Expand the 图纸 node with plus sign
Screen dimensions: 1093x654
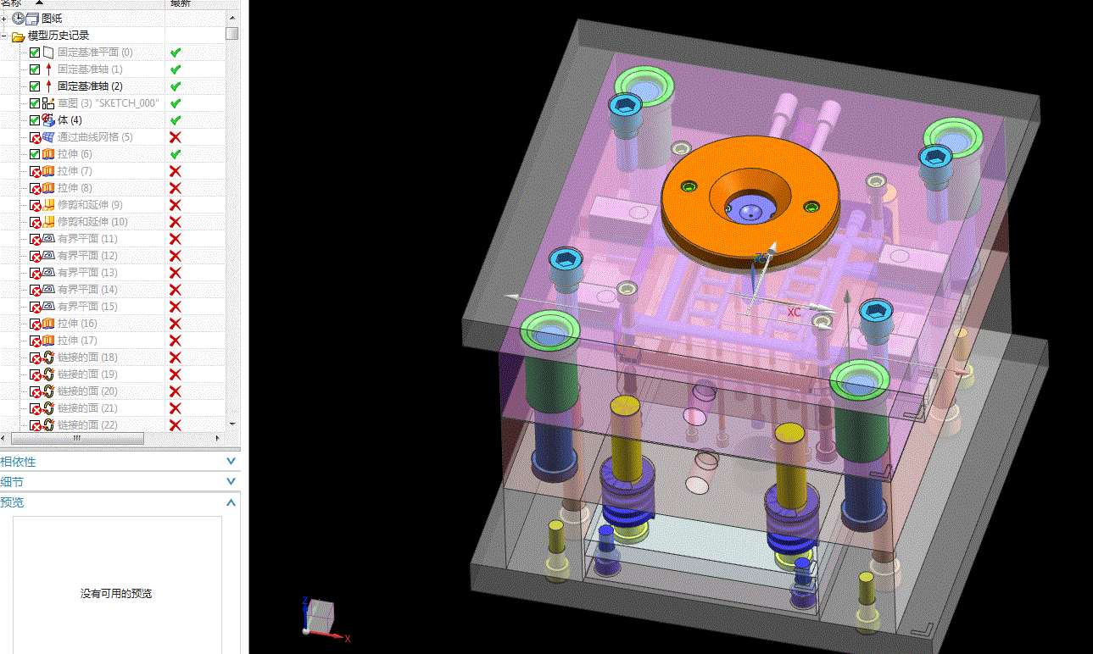[x=4, y=18]
